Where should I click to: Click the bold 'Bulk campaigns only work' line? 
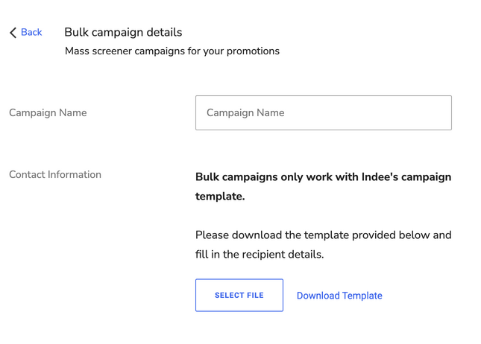[323, 178]
